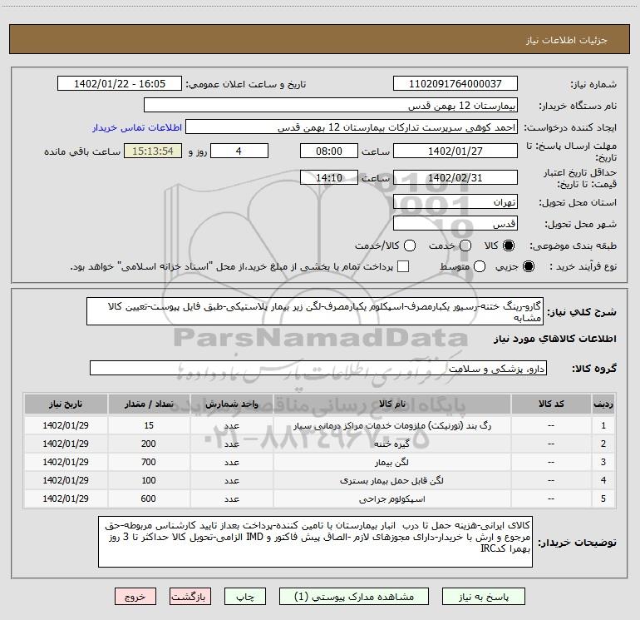Click the ردیف column header
This screenshot has width=640, height=620.
pyautogui.click(x=603, y=404)
